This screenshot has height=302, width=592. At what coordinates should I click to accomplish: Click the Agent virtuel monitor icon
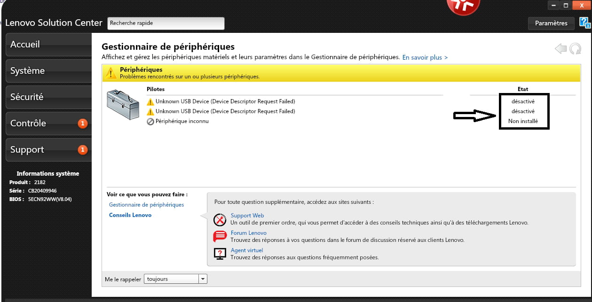(220, 254)
